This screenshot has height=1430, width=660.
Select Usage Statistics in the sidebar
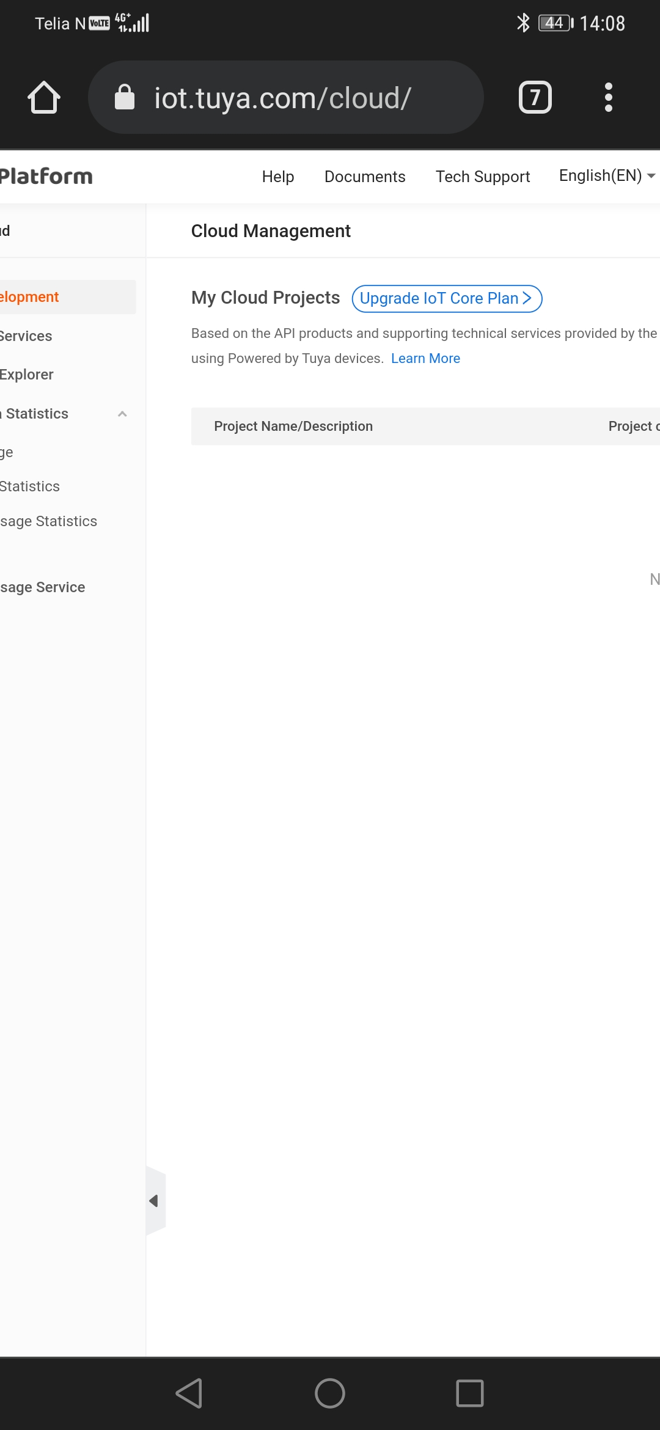pyautogui.click(x=49, y=521)
